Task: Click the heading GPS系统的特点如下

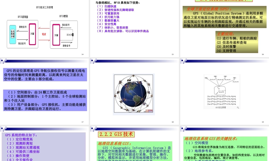Action: point(21,135)
